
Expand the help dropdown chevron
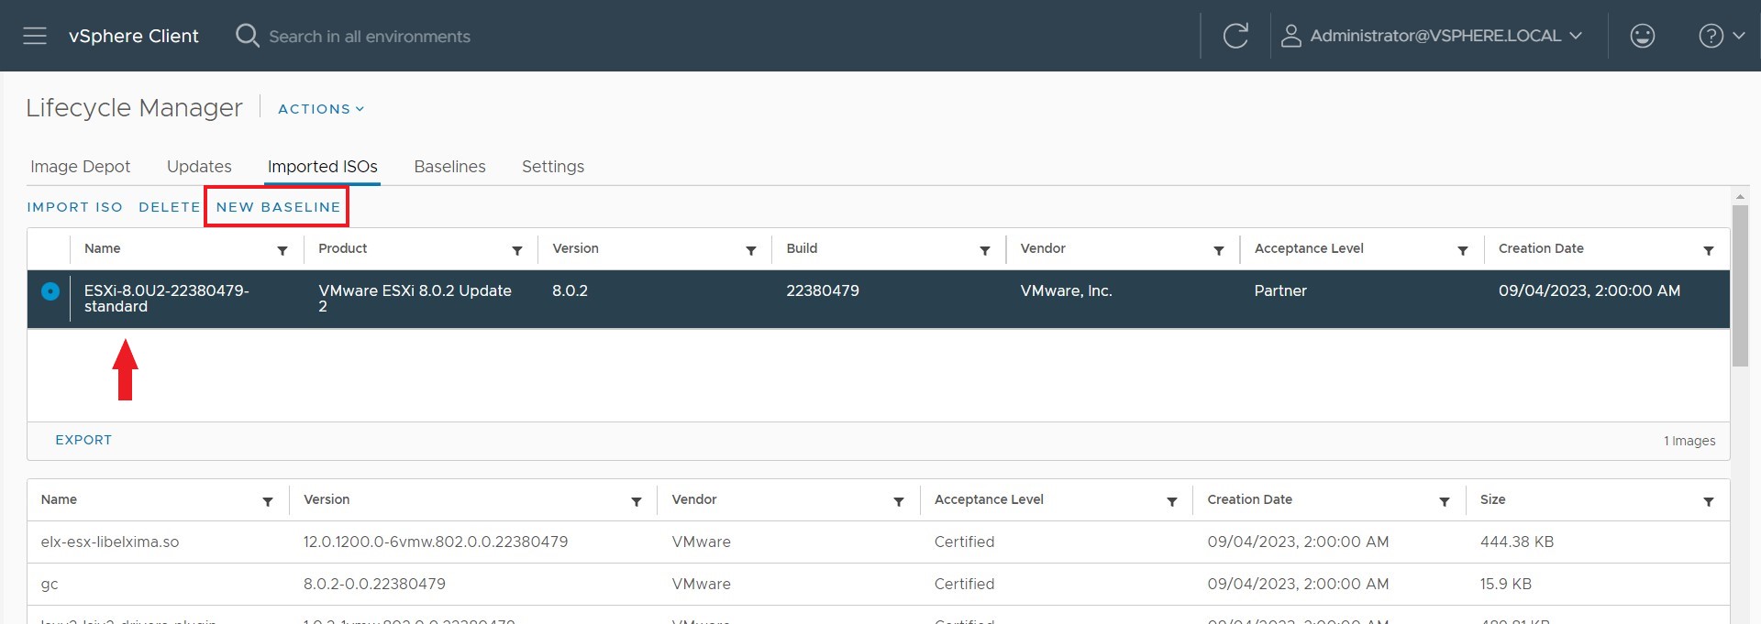pyautogui.click(x=1738, y=36)
